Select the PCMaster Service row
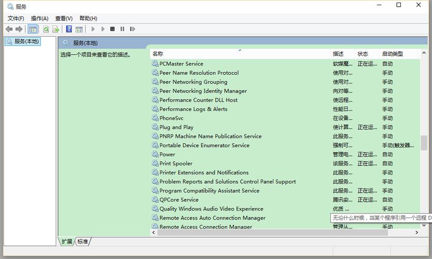432x259 pixels. (285, 64)
